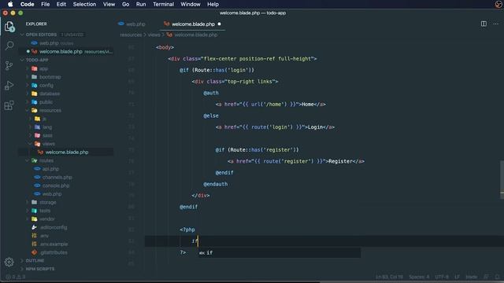This screenshot has width=504, height=283.
Task: Open channels.php in the routes folder
Action: (x=57, y=177)
